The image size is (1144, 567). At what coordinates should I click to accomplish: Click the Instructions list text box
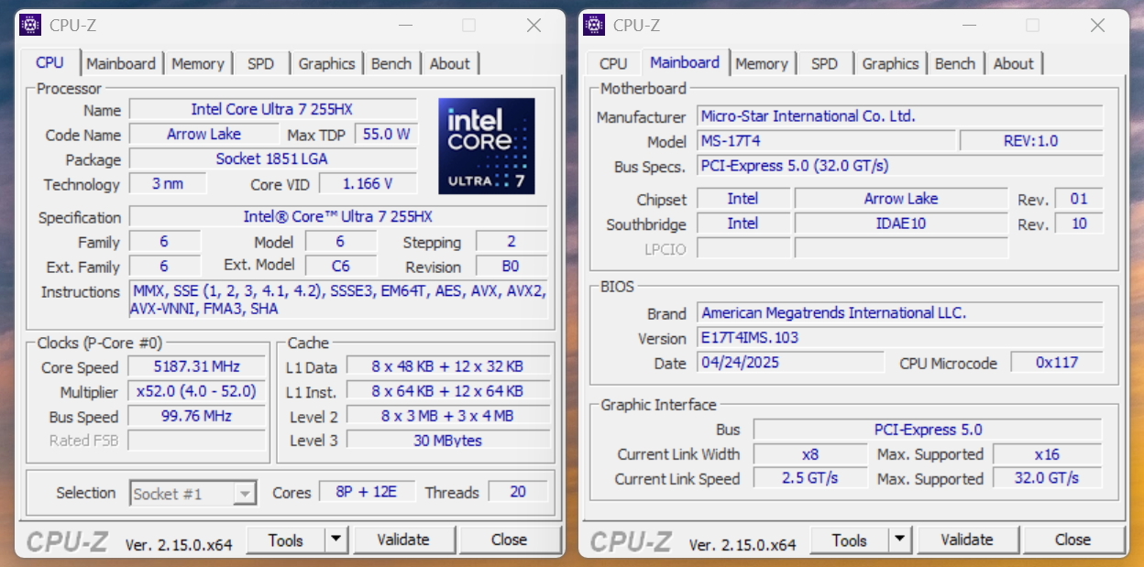[x=338, y=300]
